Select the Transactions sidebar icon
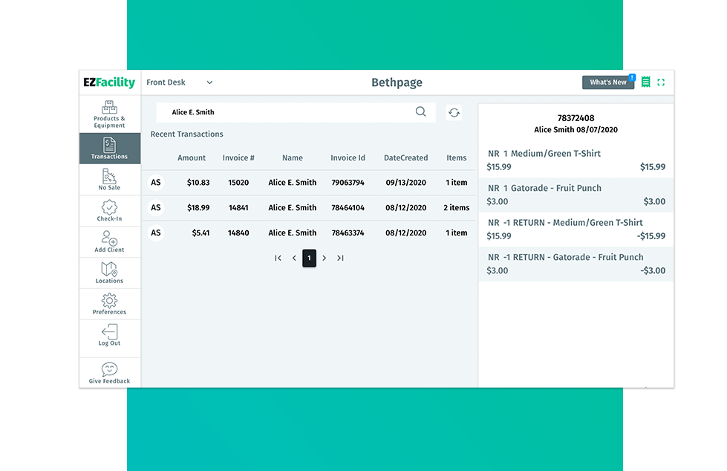 pyautogui.click(x=109, y=149)
